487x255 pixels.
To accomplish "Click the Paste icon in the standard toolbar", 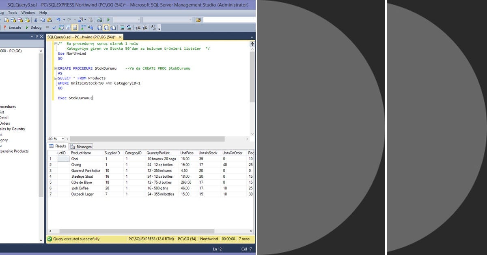I will 50,19.
